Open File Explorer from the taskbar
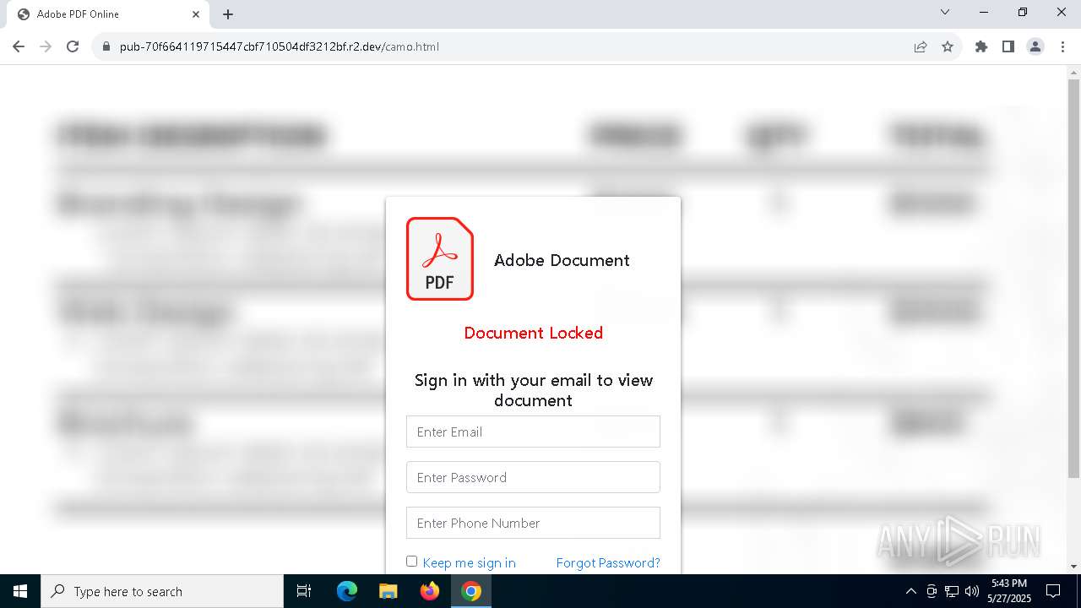Viewport: 1081px width, 608px height. click(x=388, y=591)
